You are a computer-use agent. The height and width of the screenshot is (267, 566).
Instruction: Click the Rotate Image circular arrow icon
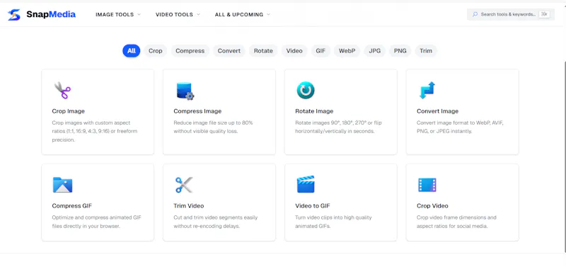click(x=306, y=91)
